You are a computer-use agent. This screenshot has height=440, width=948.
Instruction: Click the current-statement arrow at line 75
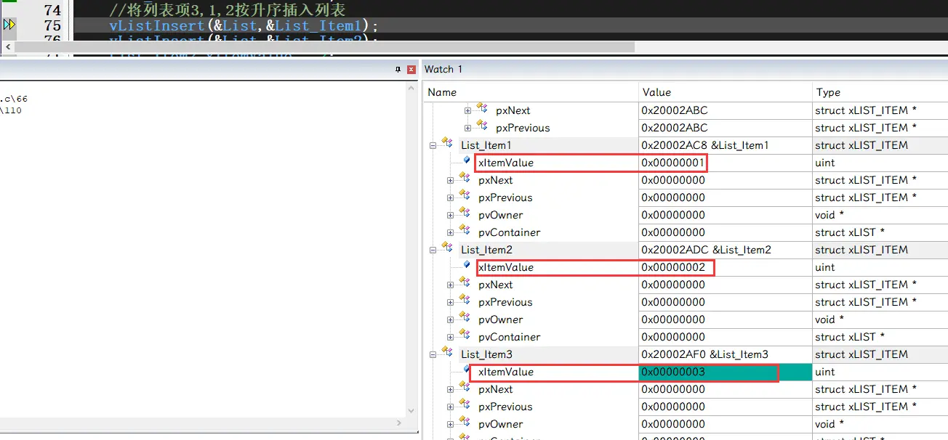click(9, 25)
